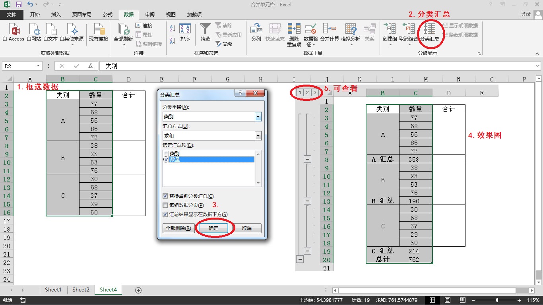Screen dimensions: 543x305
Task: Toggle the 筛选 (Filter) funnel
Action: (x=205, y=32)
